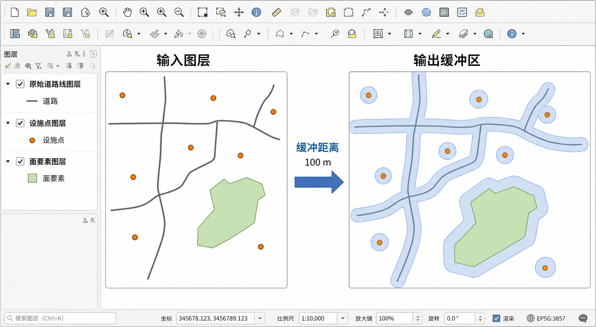The image size is (596, 327).
Task: Click the 输出缓冲区 map preview
Action: [x=470, y=180]
